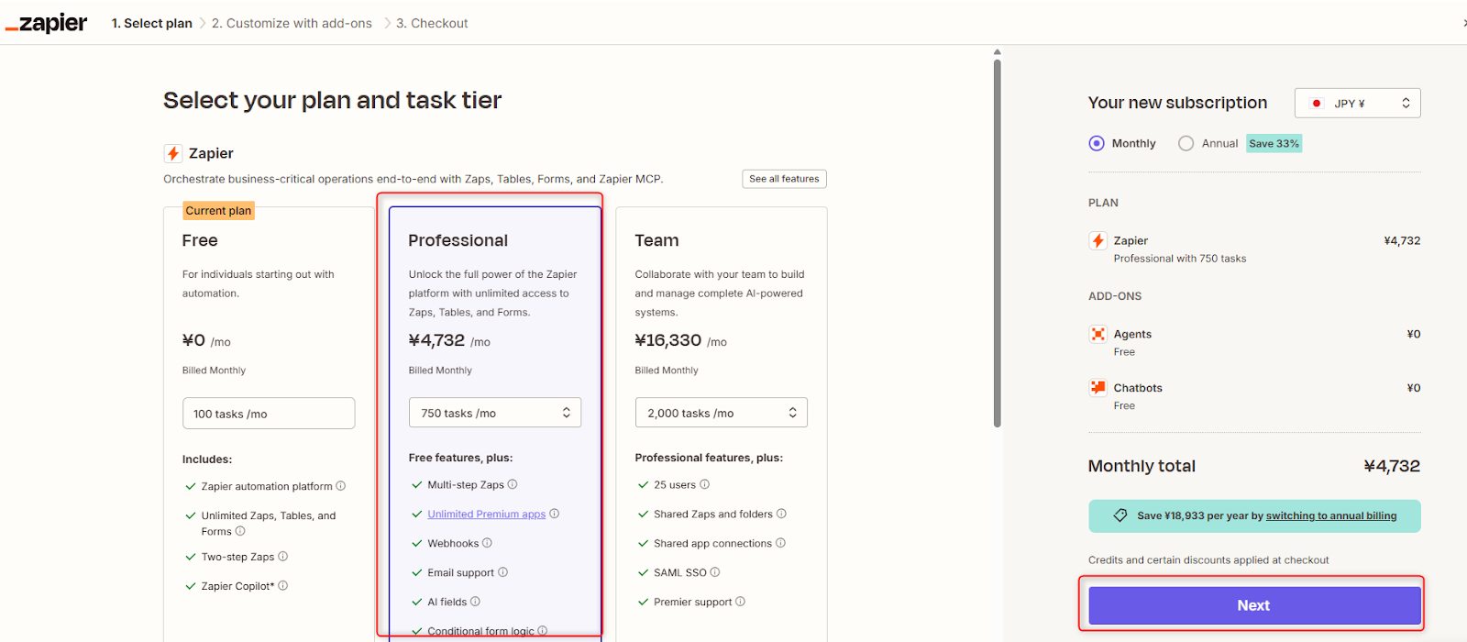The width and height of the screenshot is (1467, 642).
Task: Click info icon next to Webhooks
Action: (488, 543)
